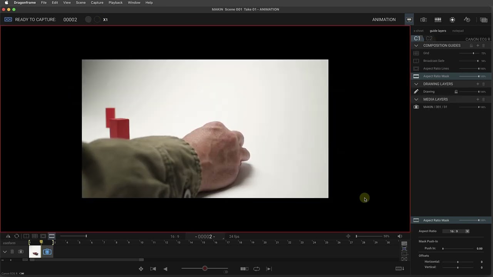
Task: Add a new drawing layer with plus icon
Action: [478, 84]
